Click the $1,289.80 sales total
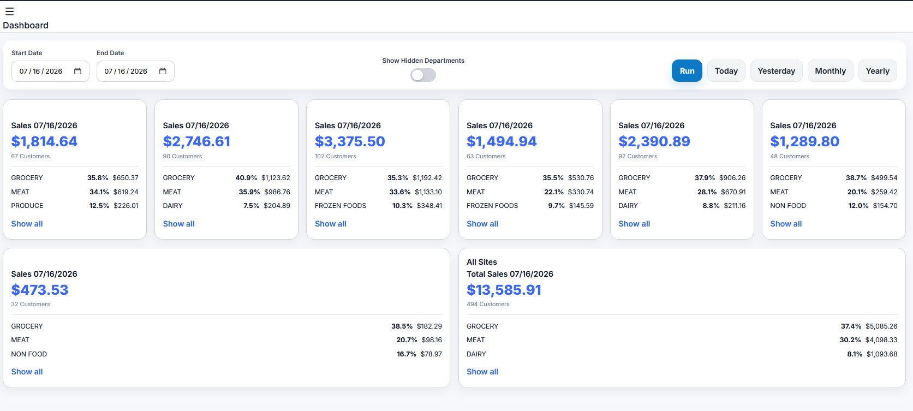 [804, 141]
